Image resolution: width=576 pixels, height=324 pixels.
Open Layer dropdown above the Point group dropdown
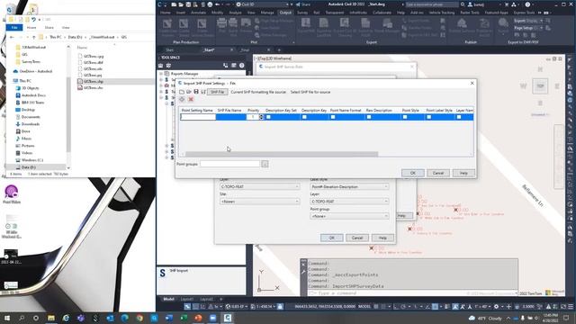[x=349, y=202]
